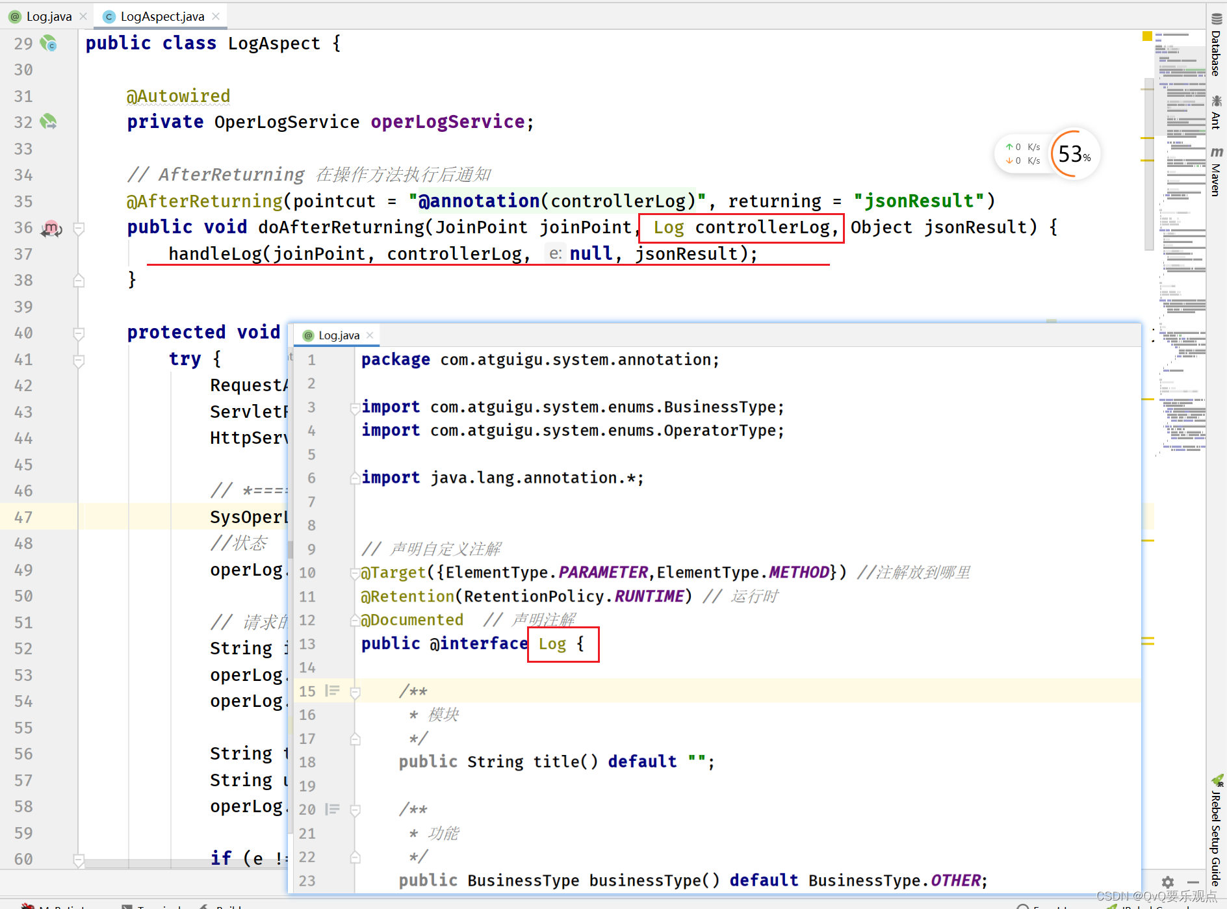This screenshot has height=909, width=1227.
Task: Click the 'Log' parameter type on line 36
Action: [x=669, y=227]
